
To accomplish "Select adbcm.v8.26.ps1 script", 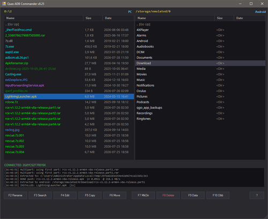I will point(69,57).
